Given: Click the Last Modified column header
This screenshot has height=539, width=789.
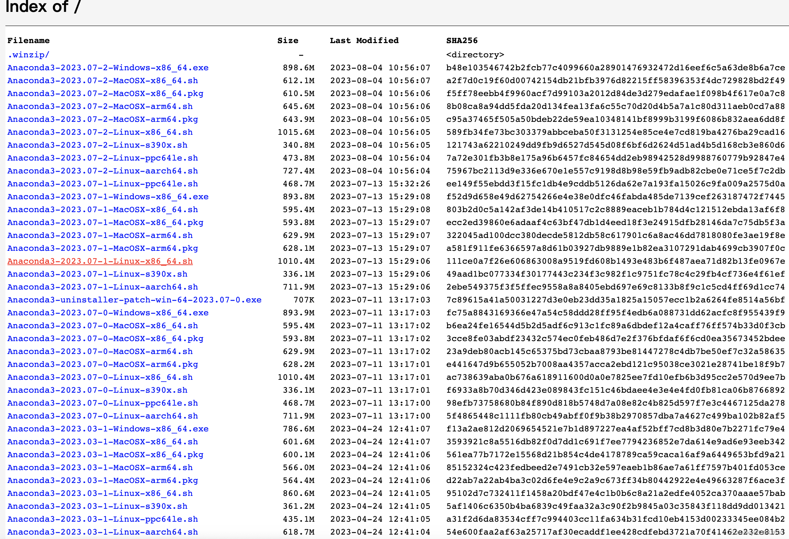Looking at the screenshot, I should click(x=364, y=40).
